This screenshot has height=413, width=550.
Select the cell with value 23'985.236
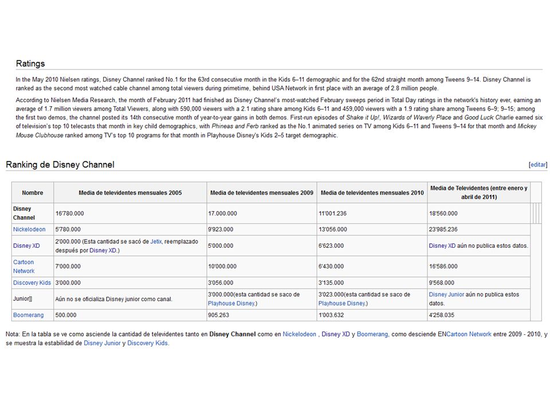point(479,229)
